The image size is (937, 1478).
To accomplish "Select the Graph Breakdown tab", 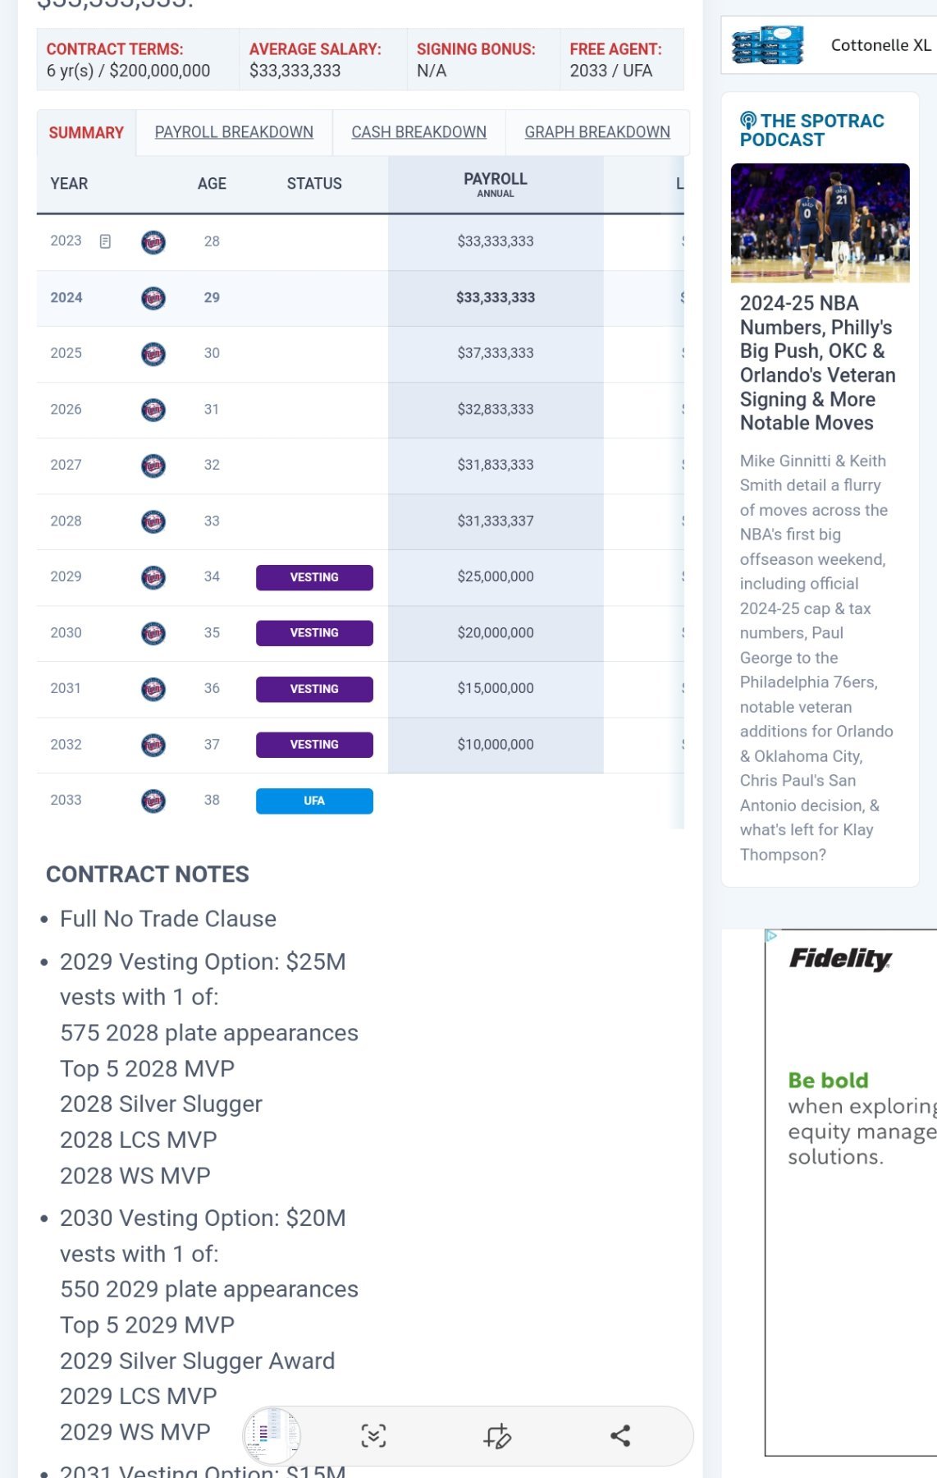I will [597, 132].
